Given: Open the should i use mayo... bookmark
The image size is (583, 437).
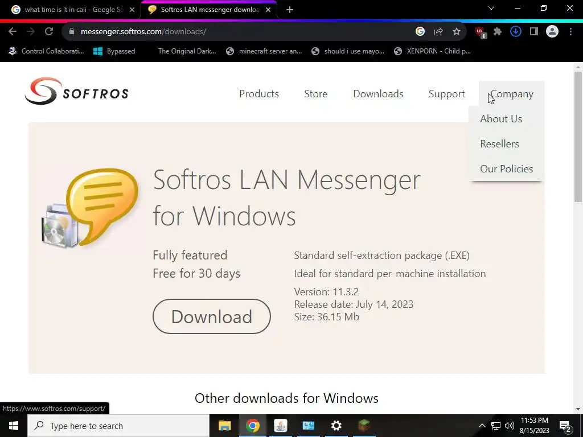Looking at the screenshot, I should pos(348,51).
